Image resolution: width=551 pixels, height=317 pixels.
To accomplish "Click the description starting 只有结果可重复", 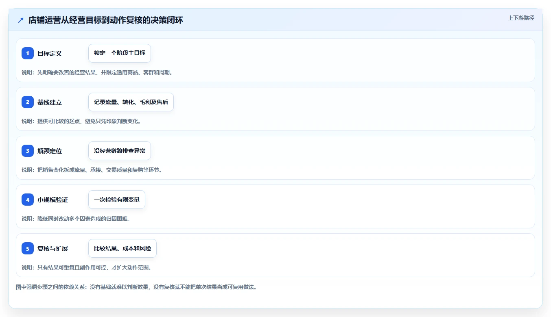I will (87, 267).
